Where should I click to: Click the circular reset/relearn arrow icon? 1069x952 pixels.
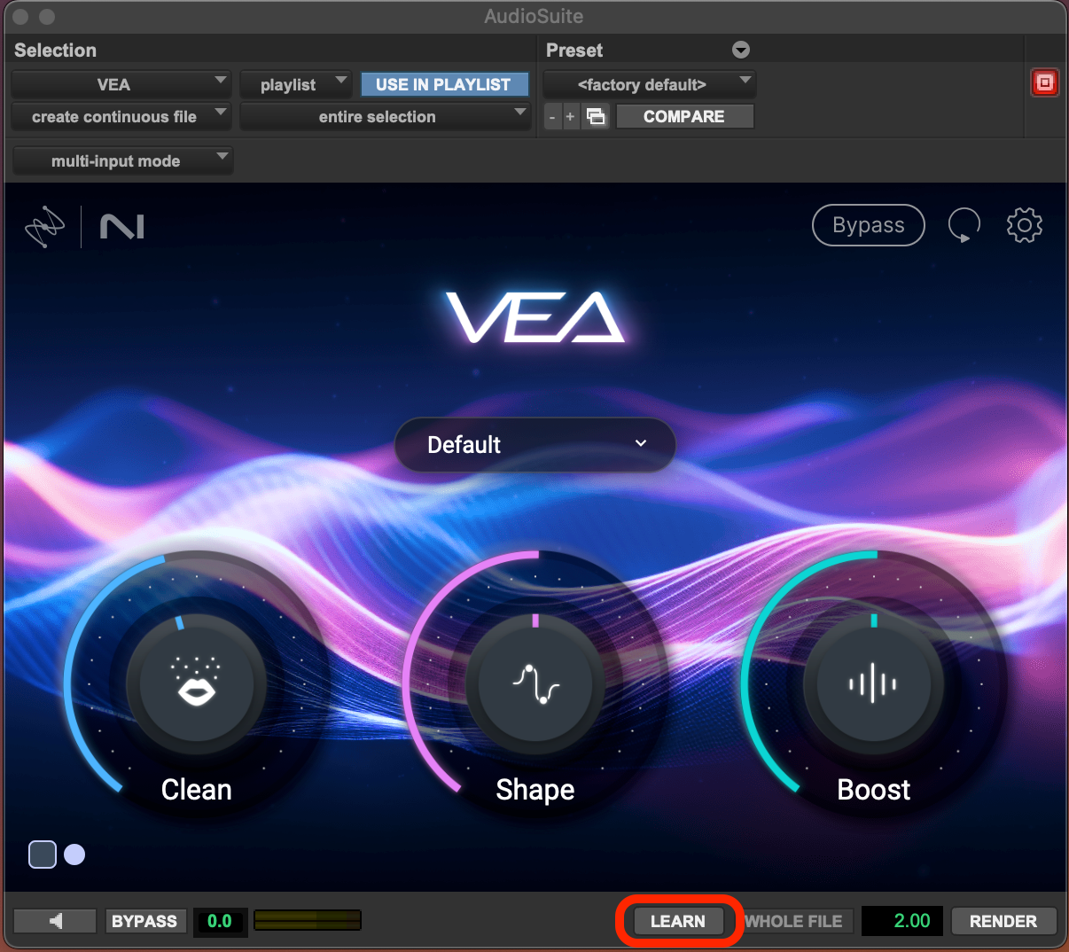click(x=964, y=225)
